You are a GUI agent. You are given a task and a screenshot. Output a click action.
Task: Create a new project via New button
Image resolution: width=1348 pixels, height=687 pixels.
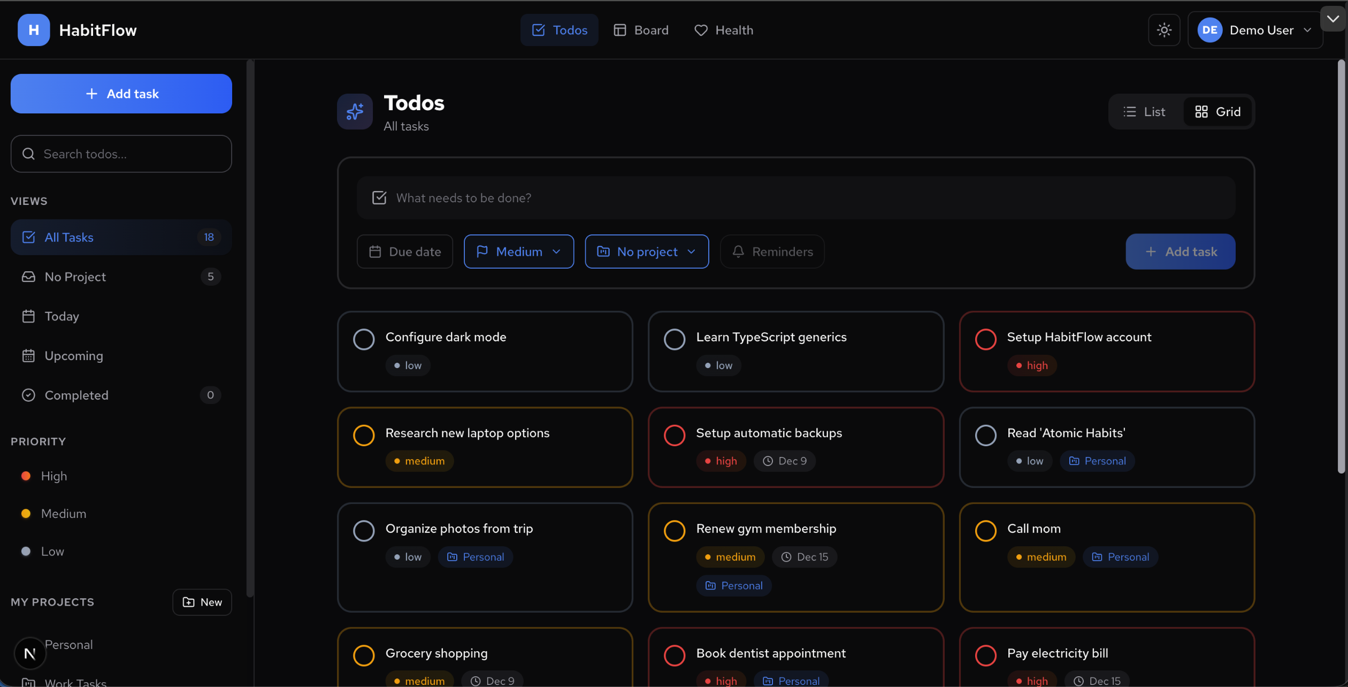202,602
